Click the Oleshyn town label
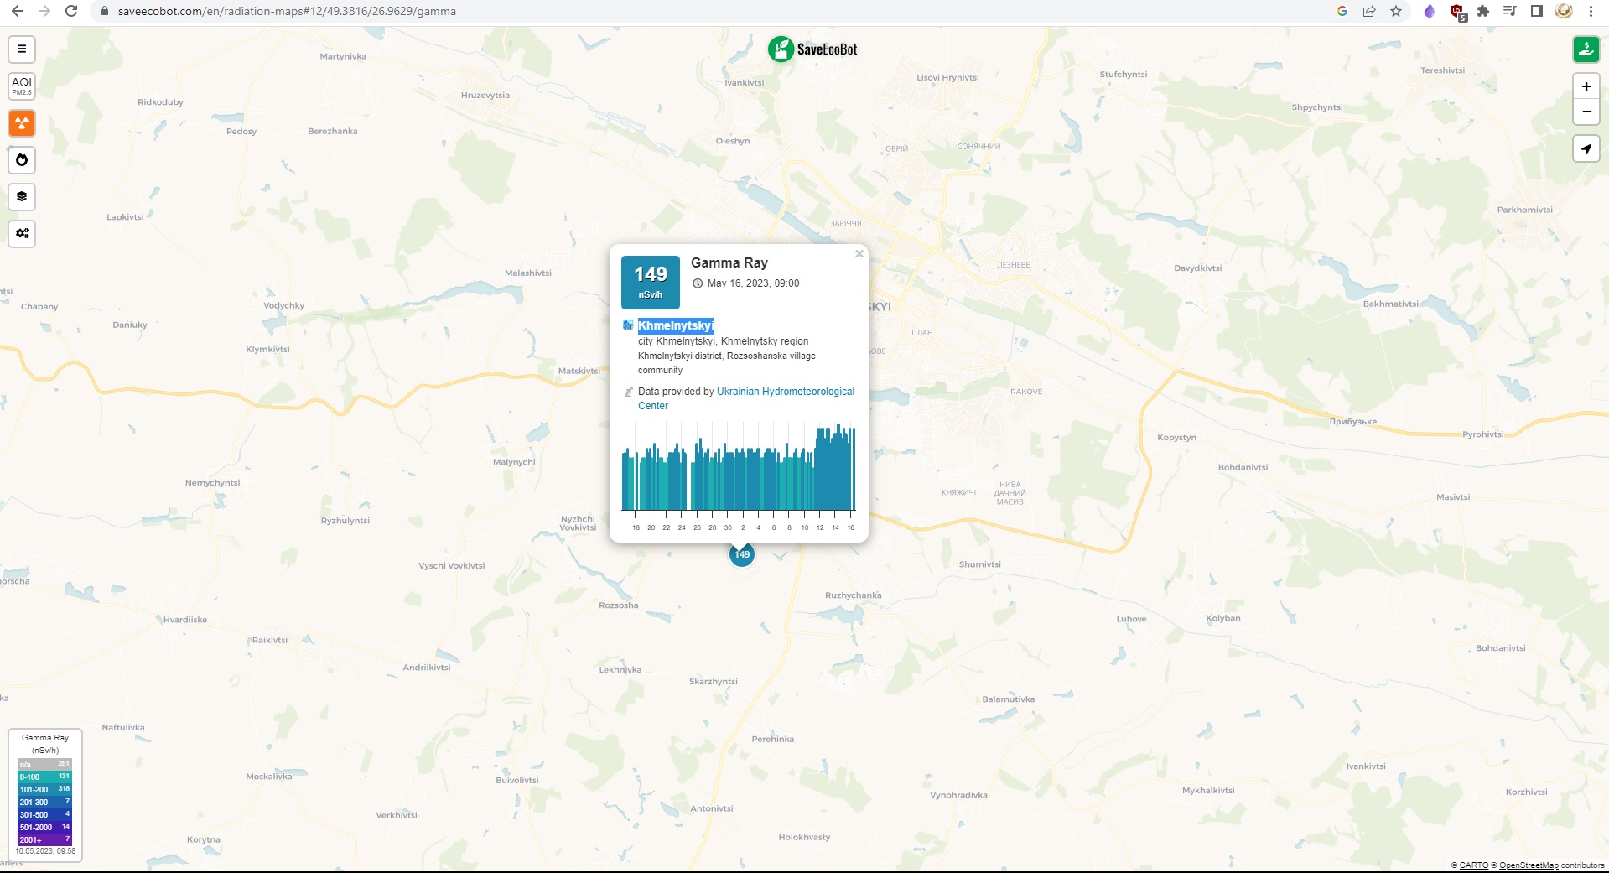This screenshot has height=873, width=1609. pos(733,141)
